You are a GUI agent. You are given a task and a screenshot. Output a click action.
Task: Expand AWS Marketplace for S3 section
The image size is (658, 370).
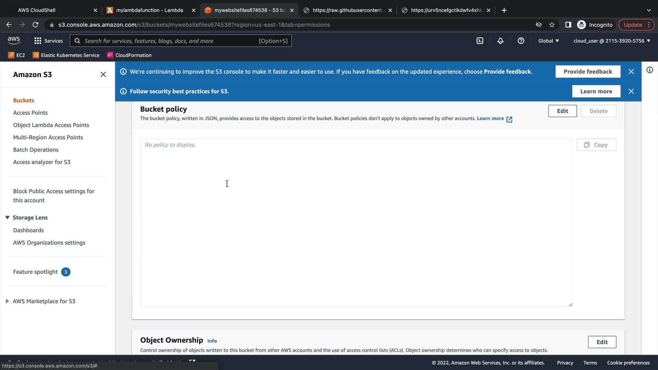click(x=7, y=301)
